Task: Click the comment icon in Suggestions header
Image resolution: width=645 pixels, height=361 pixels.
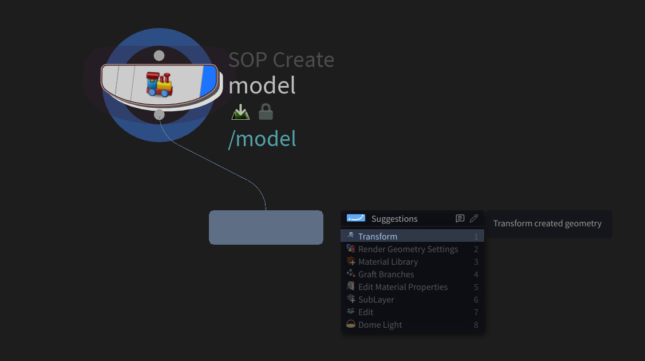Action: pyautogui.click(x=460, y=218)
